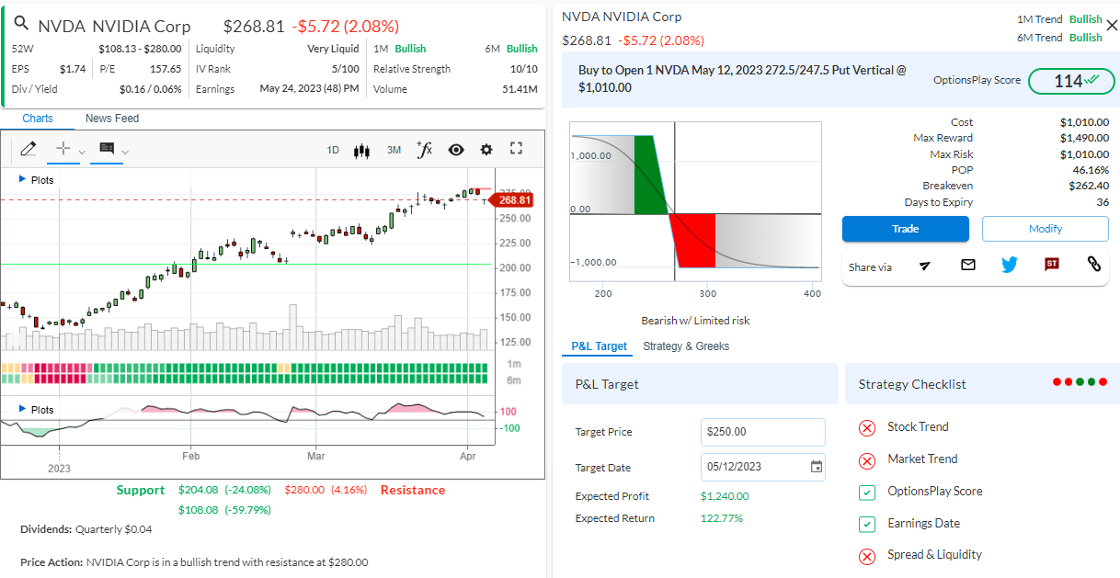Click the 6m trend color strip
The width and height of the screenshot is (1120, 578).
[x=245, y=379]
